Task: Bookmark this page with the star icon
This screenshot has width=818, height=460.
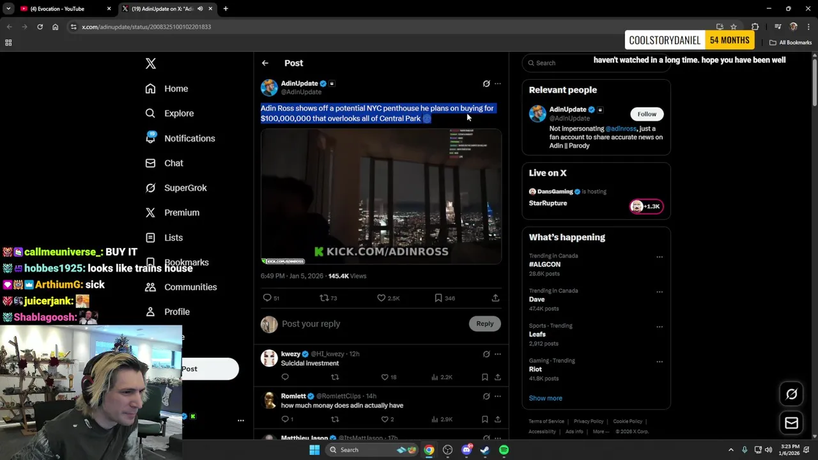Action: coord(734,27)
